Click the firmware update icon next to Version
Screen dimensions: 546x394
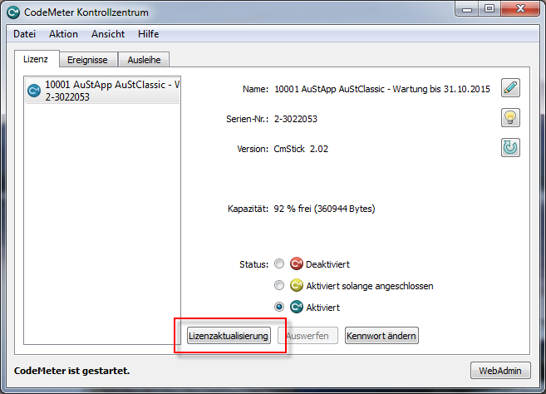[x=510, y=148]
